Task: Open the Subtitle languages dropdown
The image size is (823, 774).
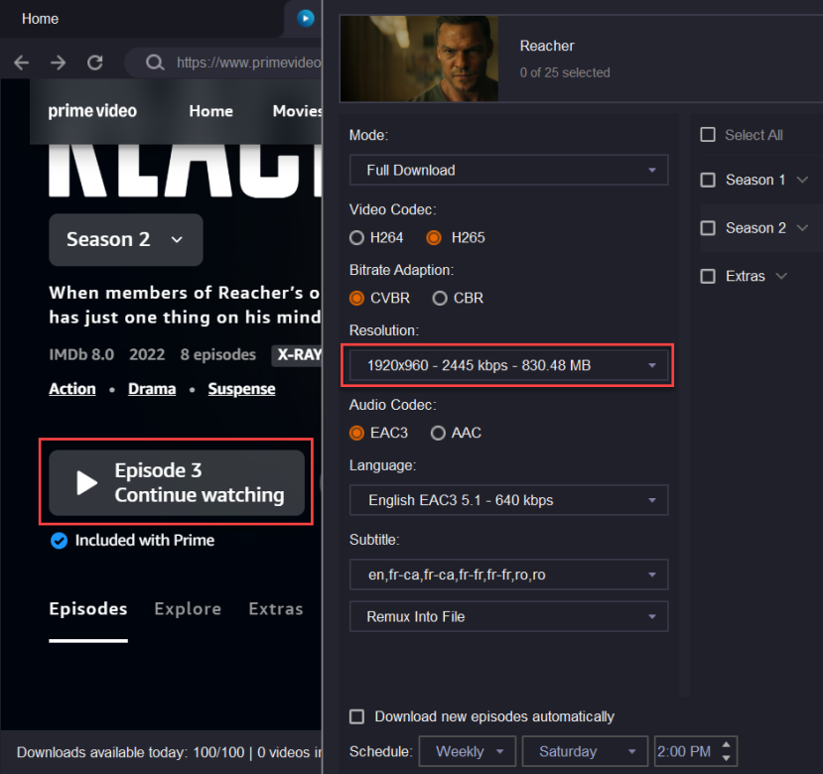Action: click(x=508, y=575)
